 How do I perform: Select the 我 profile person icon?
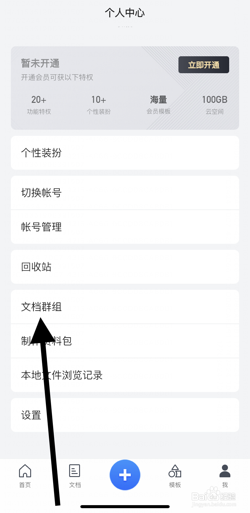pyautogui.click(x=225, y=471)
